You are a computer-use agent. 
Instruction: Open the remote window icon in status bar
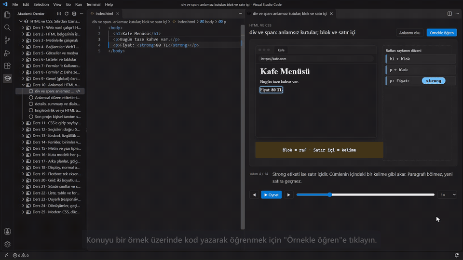(x=6, y=255)
